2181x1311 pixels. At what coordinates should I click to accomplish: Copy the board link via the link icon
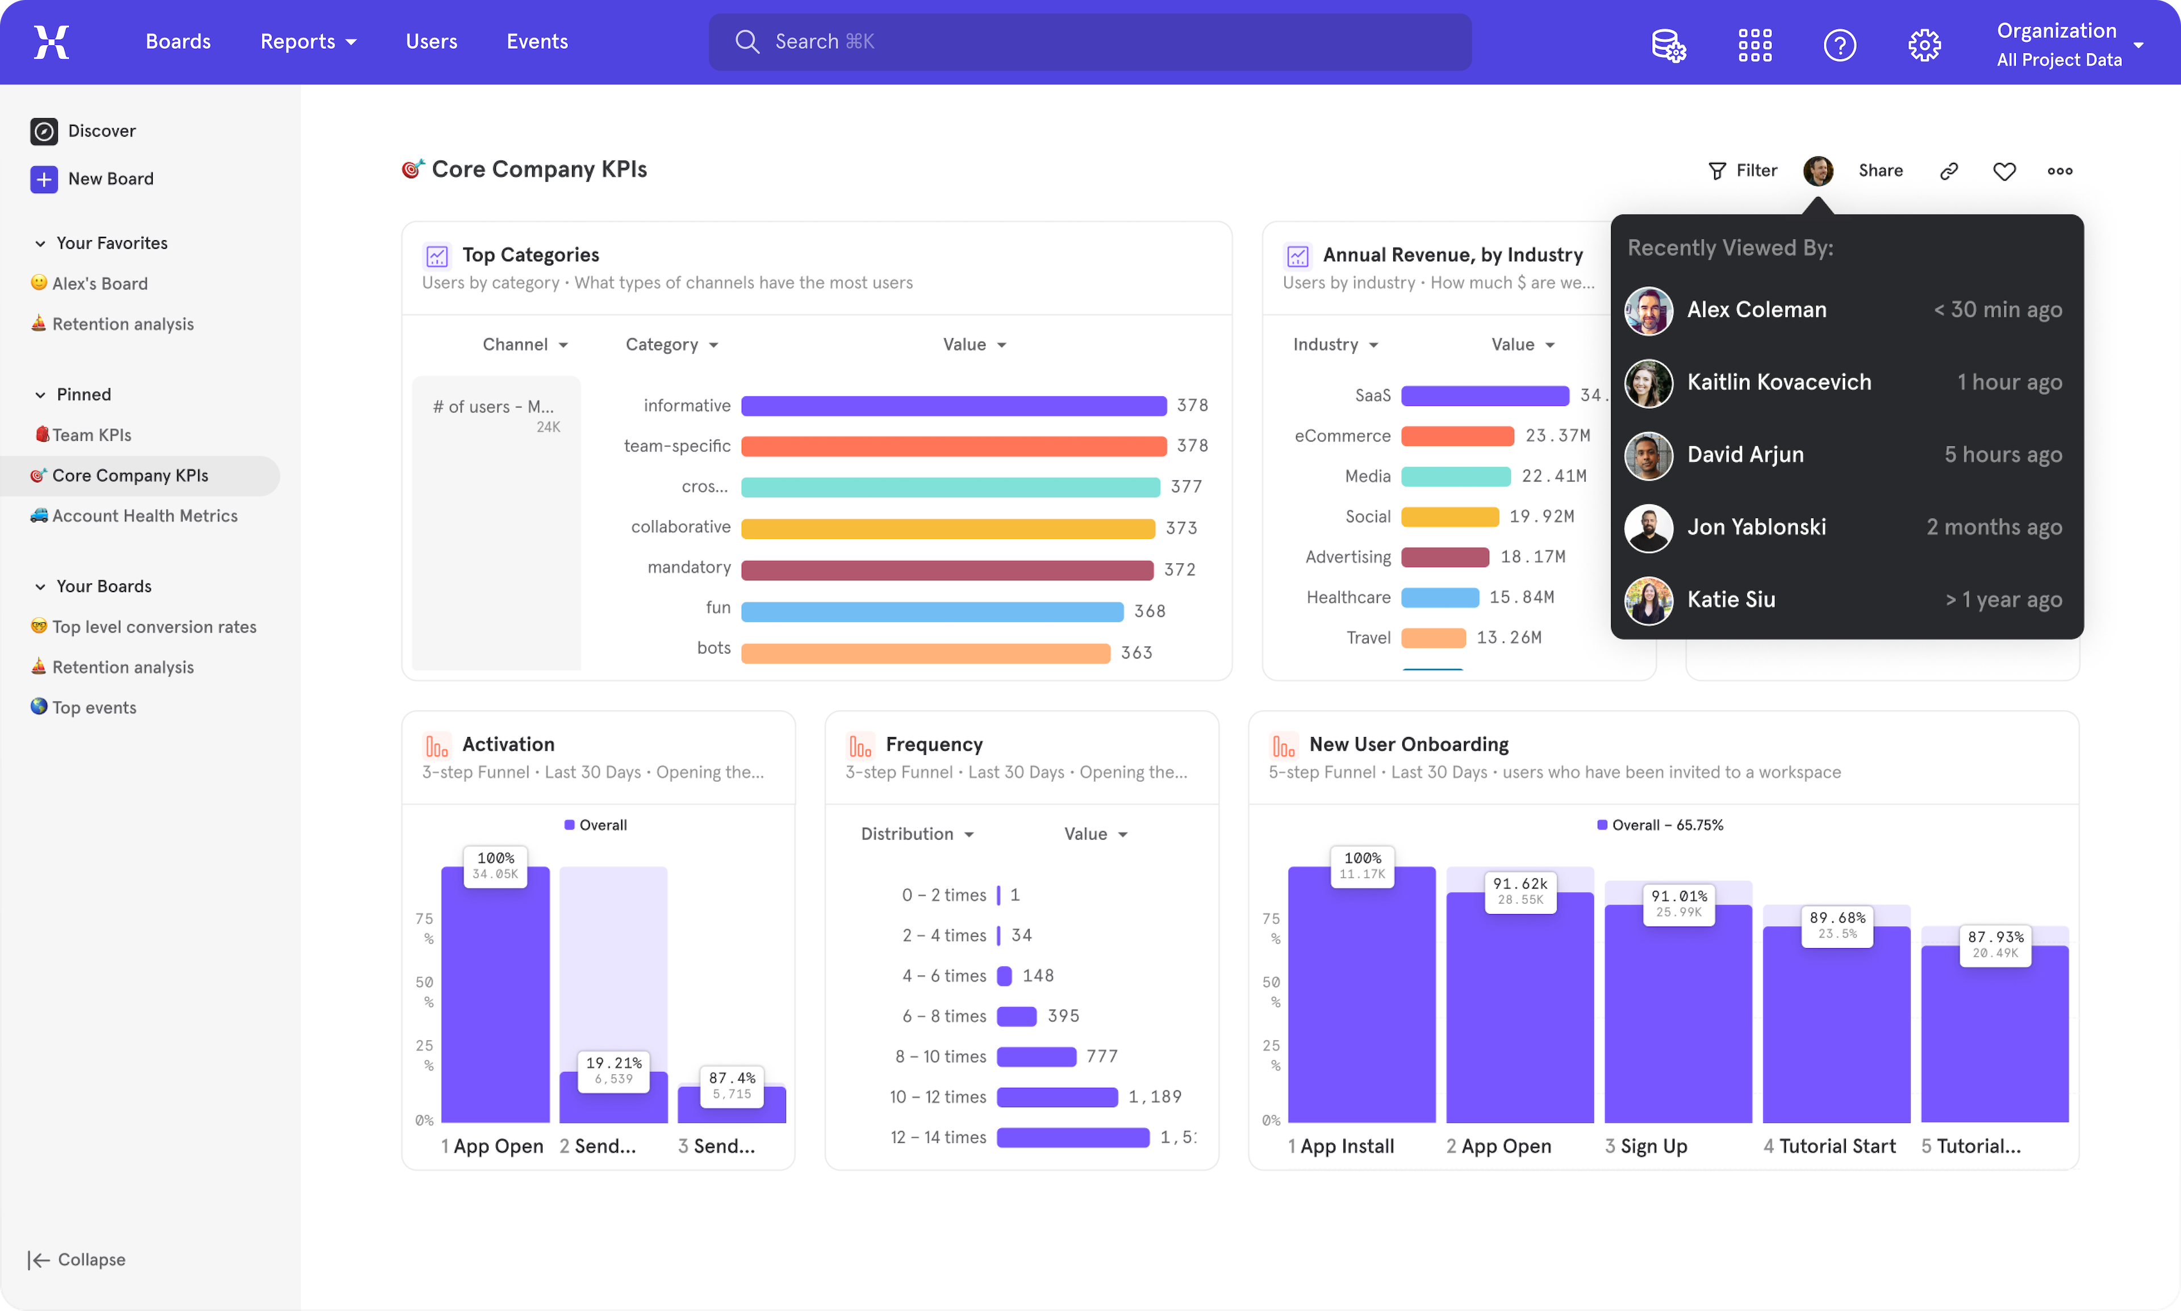tap(1949, 170)
